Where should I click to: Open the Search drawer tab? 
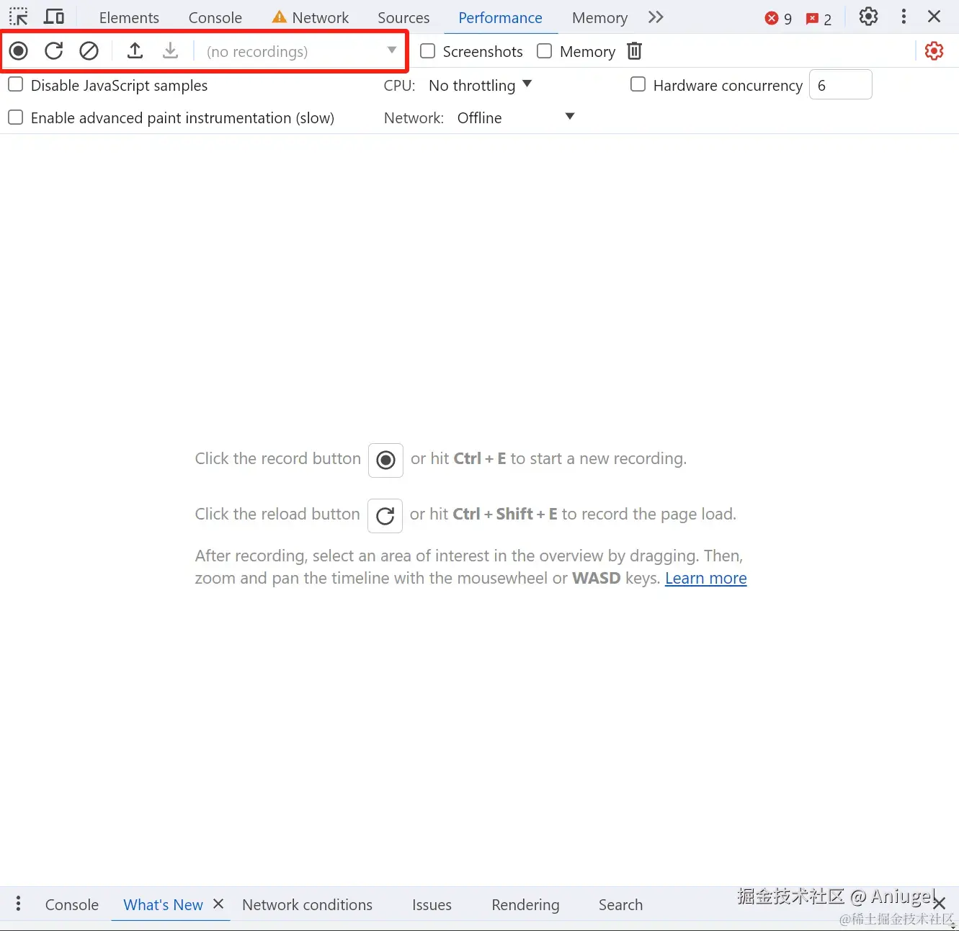[x=620, y=904]
